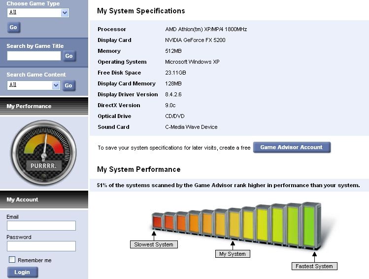Select the Slowest System label

pyautogui.click(x=154, y=244)
